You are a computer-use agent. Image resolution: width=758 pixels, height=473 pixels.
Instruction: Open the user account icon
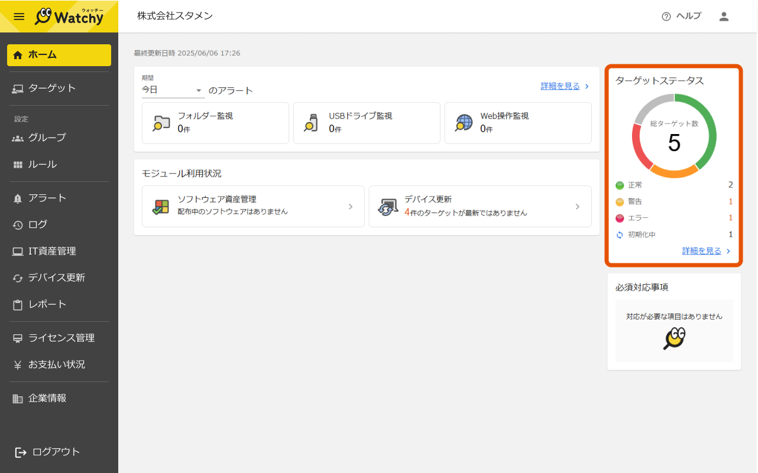[x=724, y=17]
